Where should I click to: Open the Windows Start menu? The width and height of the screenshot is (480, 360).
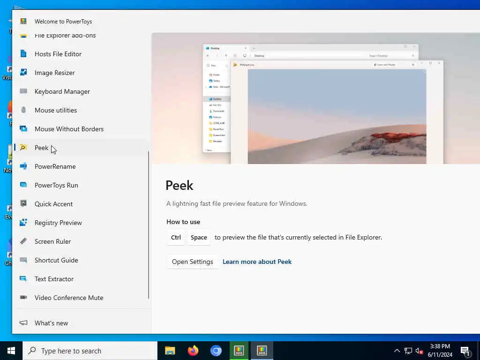coord(11,351)
